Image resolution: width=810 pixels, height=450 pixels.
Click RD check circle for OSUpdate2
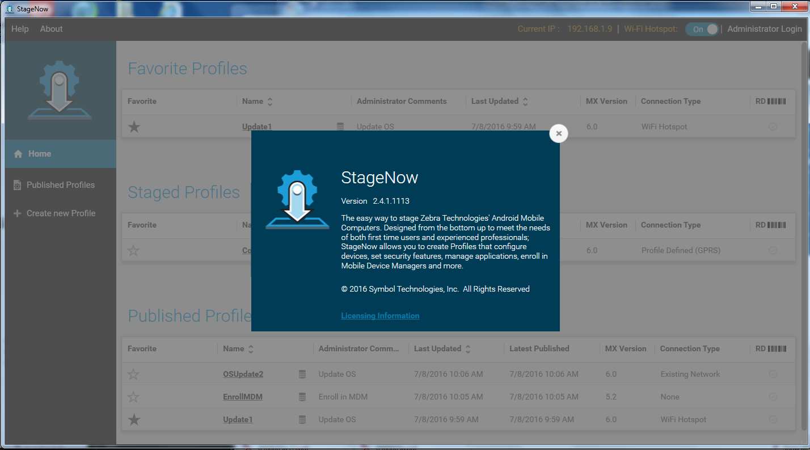(773, 374)
